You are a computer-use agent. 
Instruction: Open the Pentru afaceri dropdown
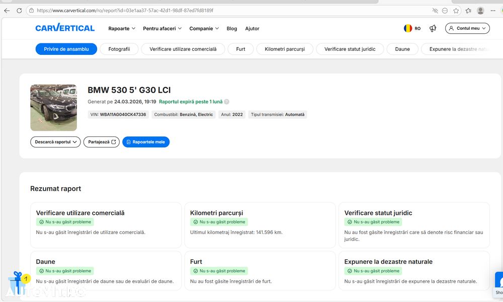point(162,29)
